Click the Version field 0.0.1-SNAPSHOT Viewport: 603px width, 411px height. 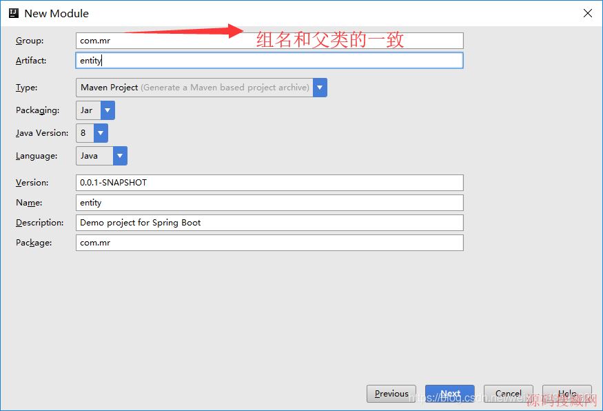pos(269,183)
